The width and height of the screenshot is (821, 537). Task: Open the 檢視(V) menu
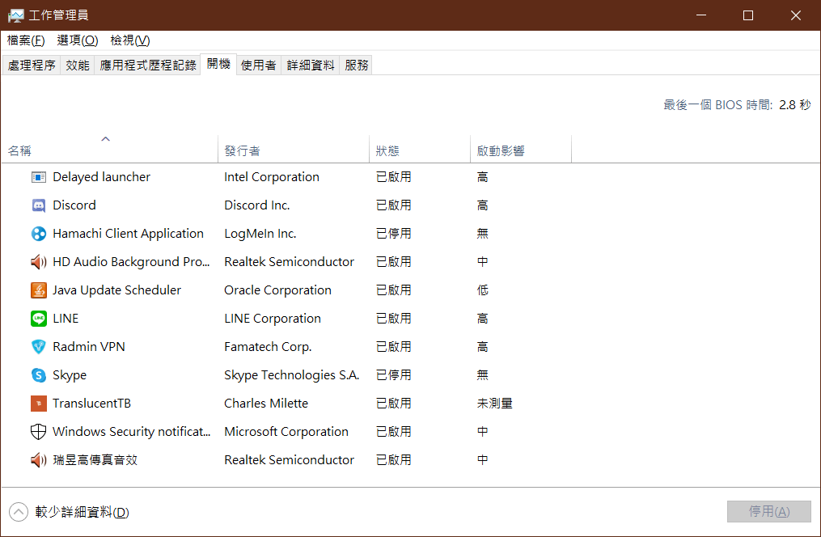[x=130, y=40]
